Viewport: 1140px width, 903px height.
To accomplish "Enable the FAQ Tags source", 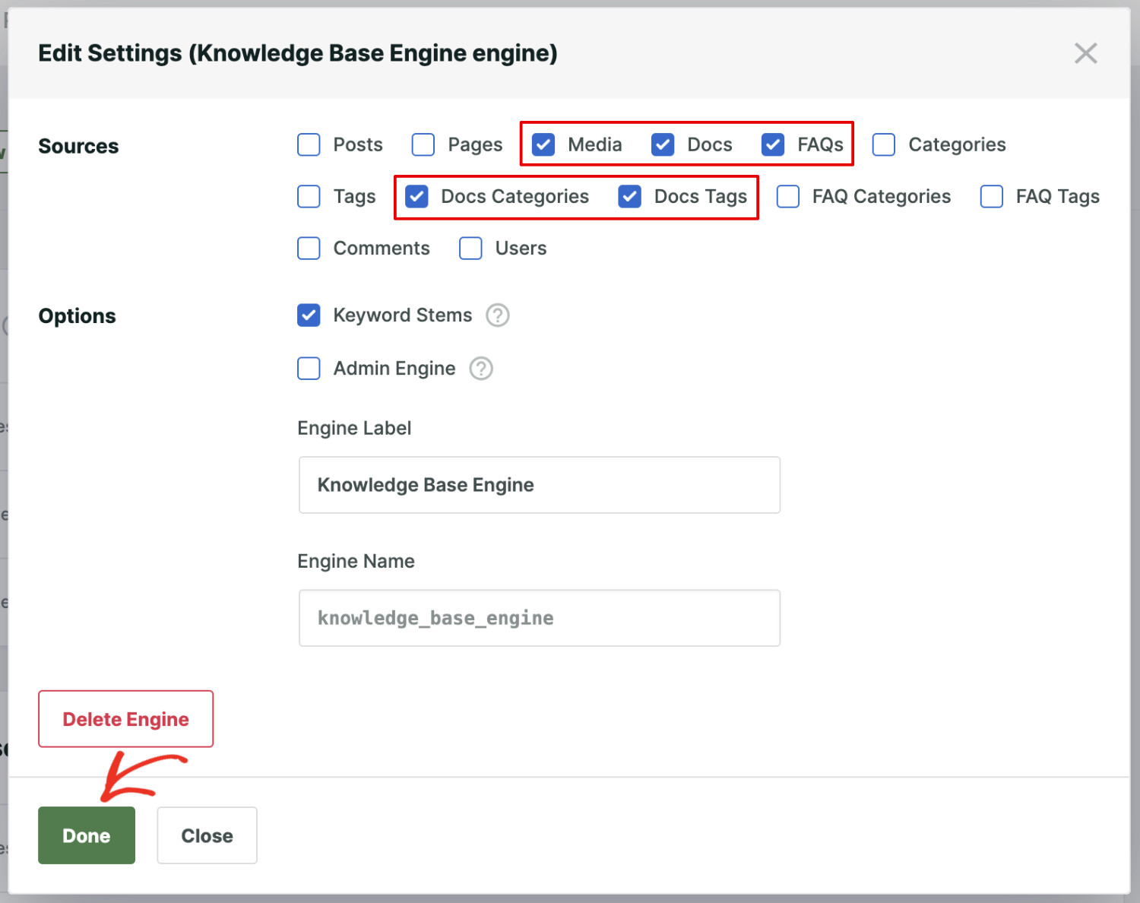I will click(x=991, y=196).
